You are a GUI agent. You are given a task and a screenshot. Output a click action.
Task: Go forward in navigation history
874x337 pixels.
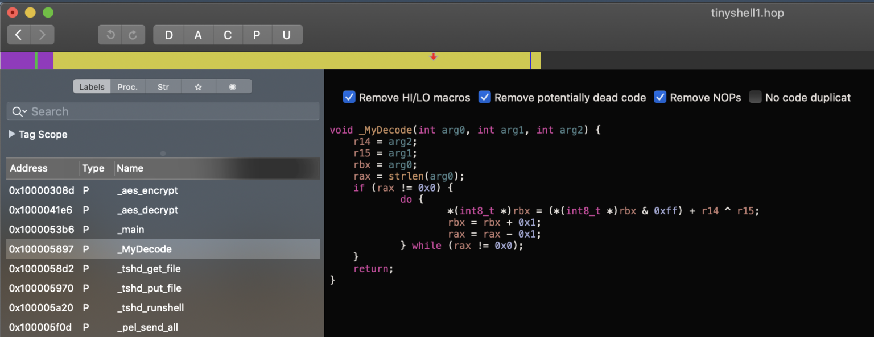43,35
